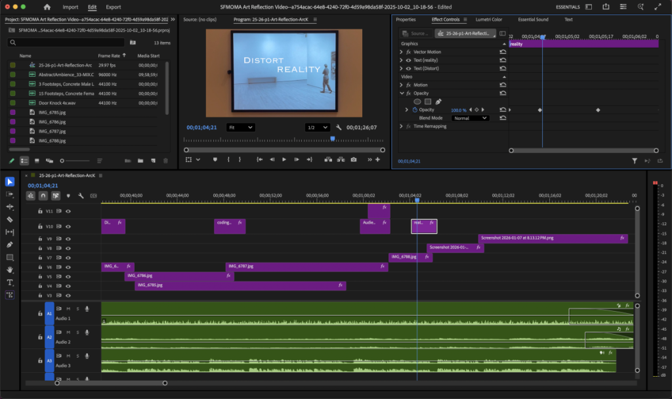This screenshot has width=672, height=399.
Task: Select the Track Select Forward tool
Action: pyautogui.click(x=9, y=194)
